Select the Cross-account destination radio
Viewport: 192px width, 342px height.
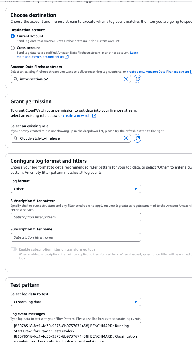point(12,48)
